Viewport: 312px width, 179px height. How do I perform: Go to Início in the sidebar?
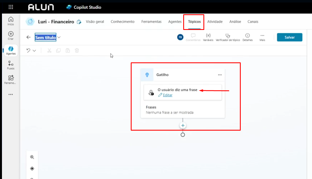tap(11, 21)
